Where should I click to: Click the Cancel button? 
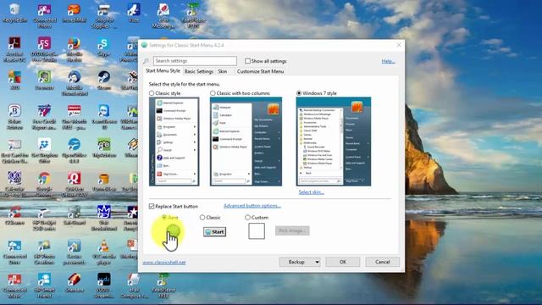382,262
